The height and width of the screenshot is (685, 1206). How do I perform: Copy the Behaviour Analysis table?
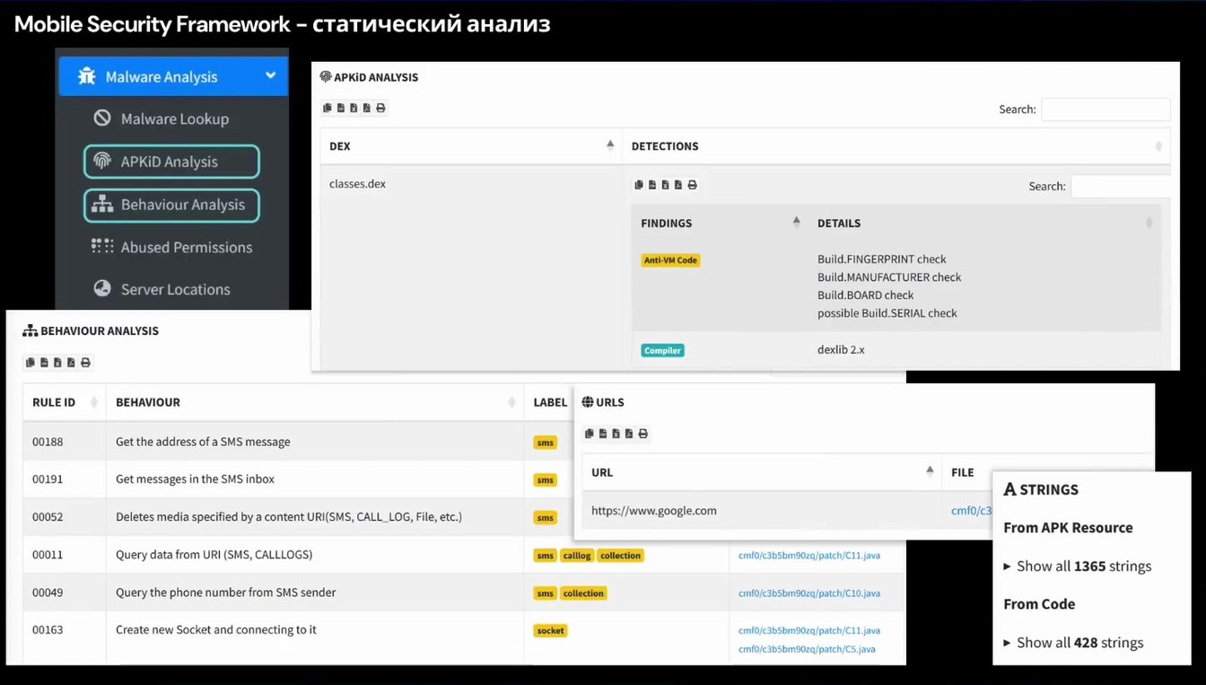click(x=31, y=363)
